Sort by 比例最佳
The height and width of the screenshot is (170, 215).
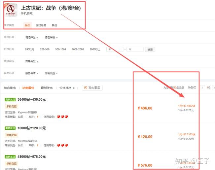click(x=28, y=88)
